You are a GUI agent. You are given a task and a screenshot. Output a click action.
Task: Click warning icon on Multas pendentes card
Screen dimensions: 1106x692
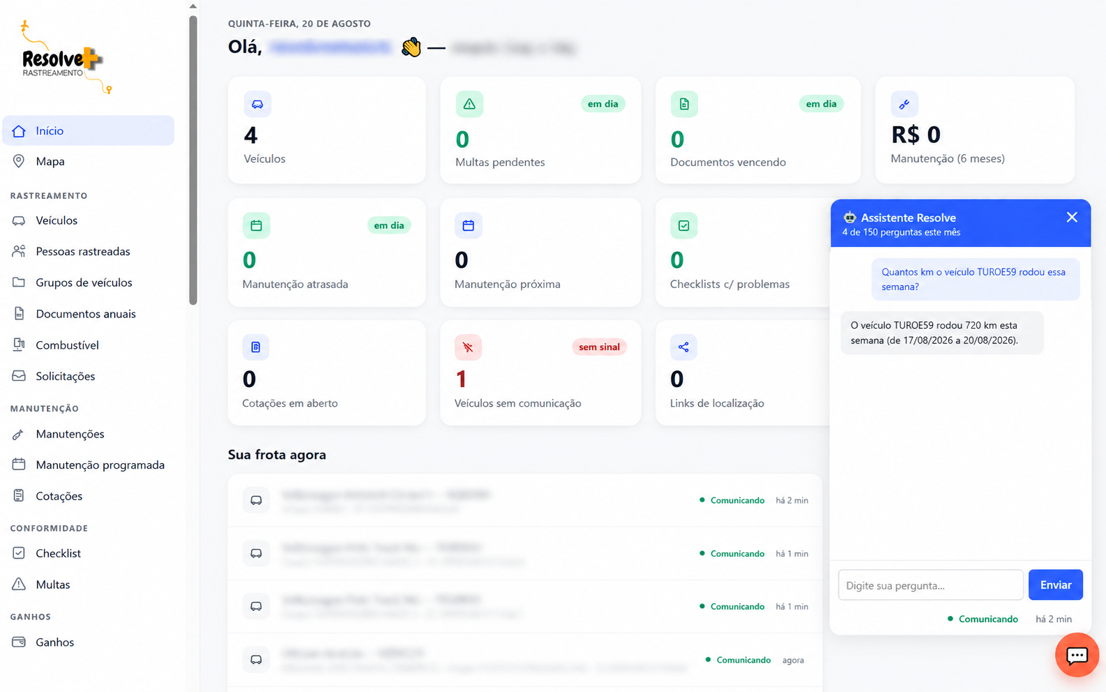click(469, 104)
